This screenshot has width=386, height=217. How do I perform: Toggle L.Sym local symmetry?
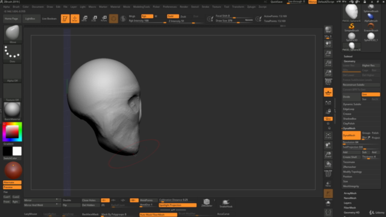click(328, 102)
